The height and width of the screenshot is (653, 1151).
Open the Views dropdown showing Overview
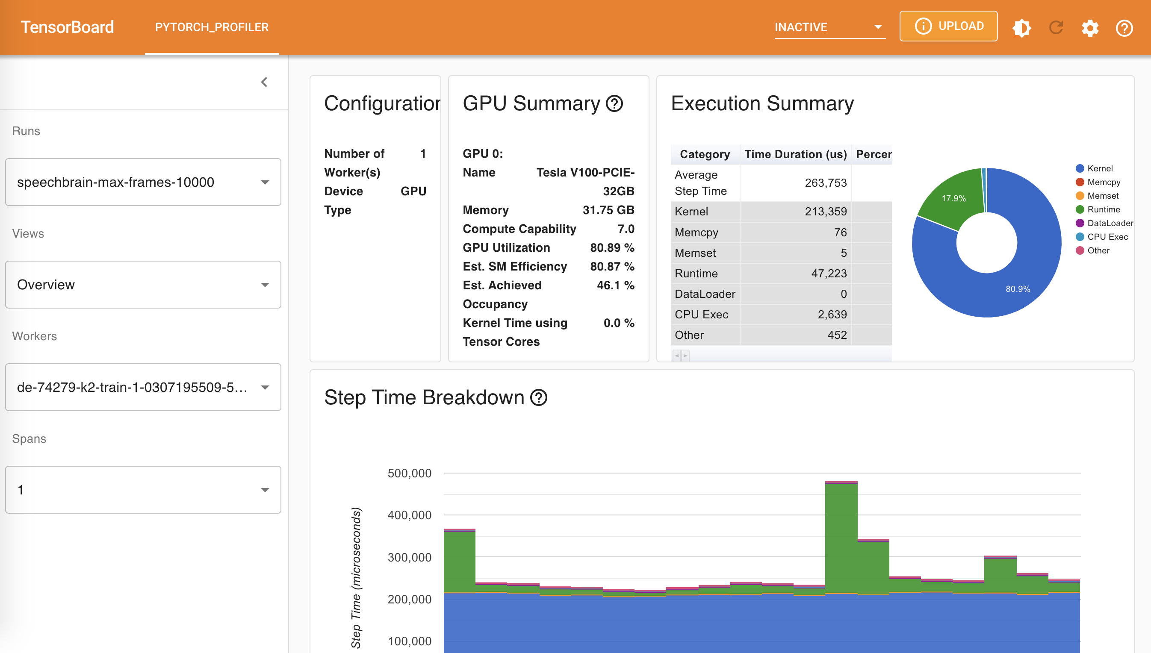coord(143,285)
